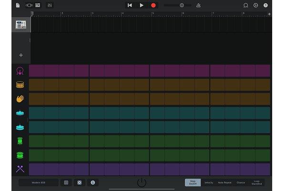
Task: Open song settings
Action: pyautogui.click(x=255, y=5)
